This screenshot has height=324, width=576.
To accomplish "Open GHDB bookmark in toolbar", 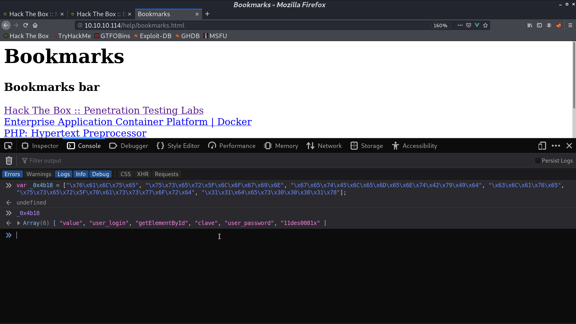I will (187, 36).
